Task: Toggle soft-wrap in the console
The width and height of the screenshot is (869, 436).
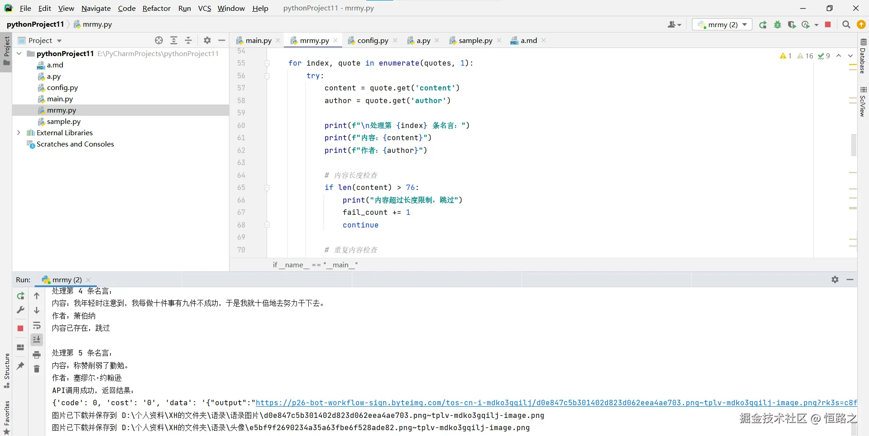Action: pos(37,326)
